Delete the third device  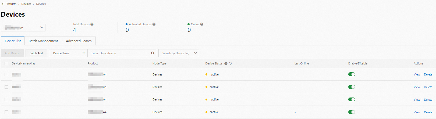point(428,100)
